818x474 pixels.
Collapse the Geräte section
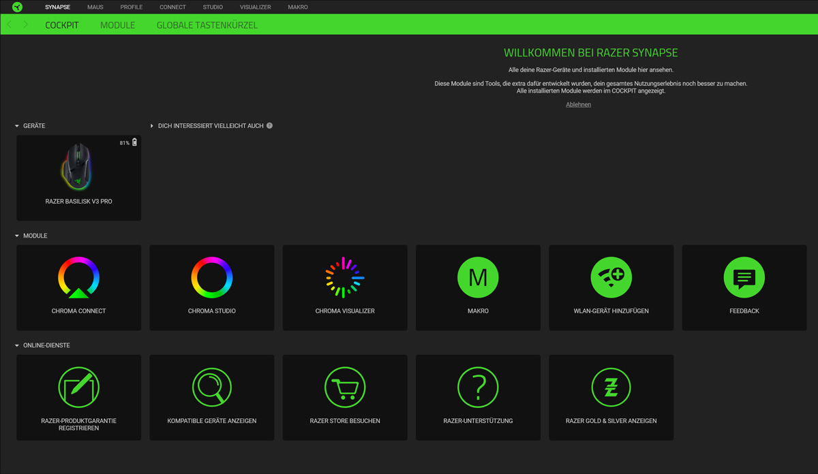(x=17, y=126)
